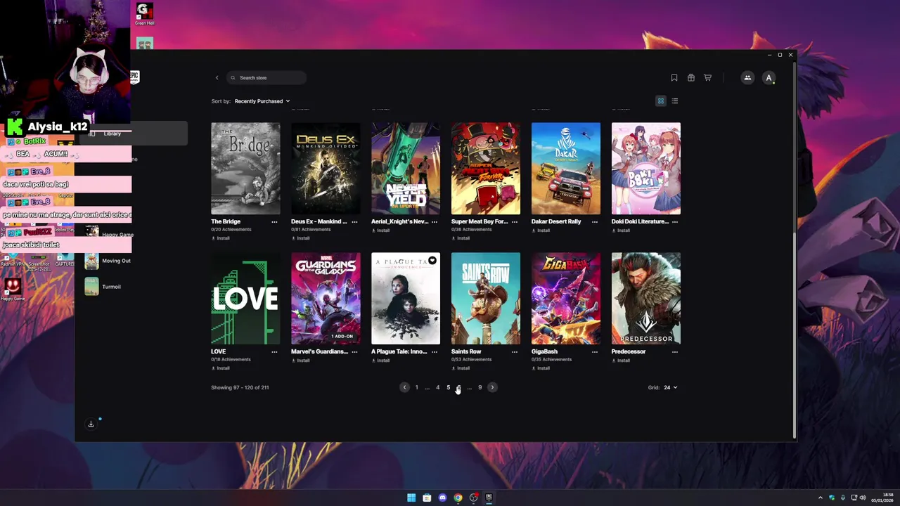Open options menu for Predecessor

tap(675, 351)
